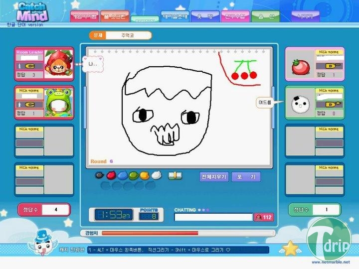
Task: Click the www.netmarble.net link
Action: point(331,262)
